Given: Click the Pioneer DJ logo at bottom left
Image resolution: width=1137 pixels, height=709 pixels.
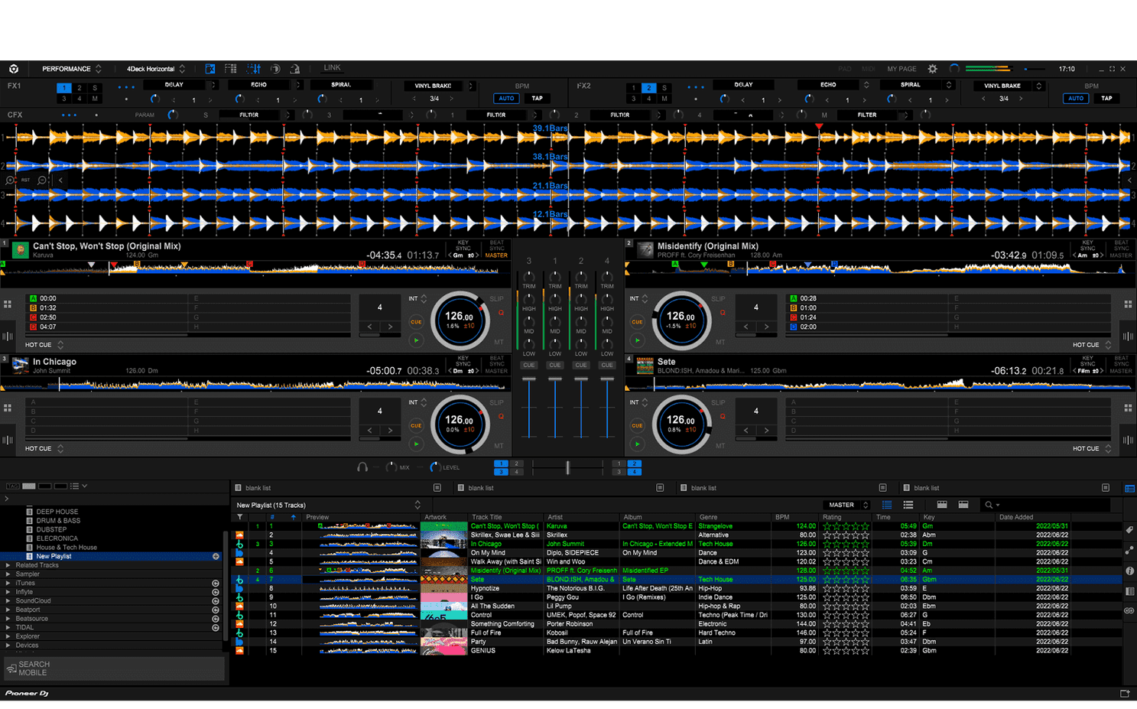Looking at the screenshot, I should click(26, 693).
